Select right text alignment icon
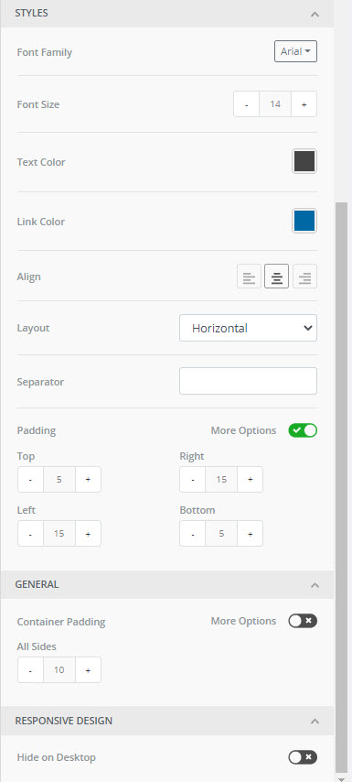Viewport: 352px width, 782px height. tap(304, 277)
